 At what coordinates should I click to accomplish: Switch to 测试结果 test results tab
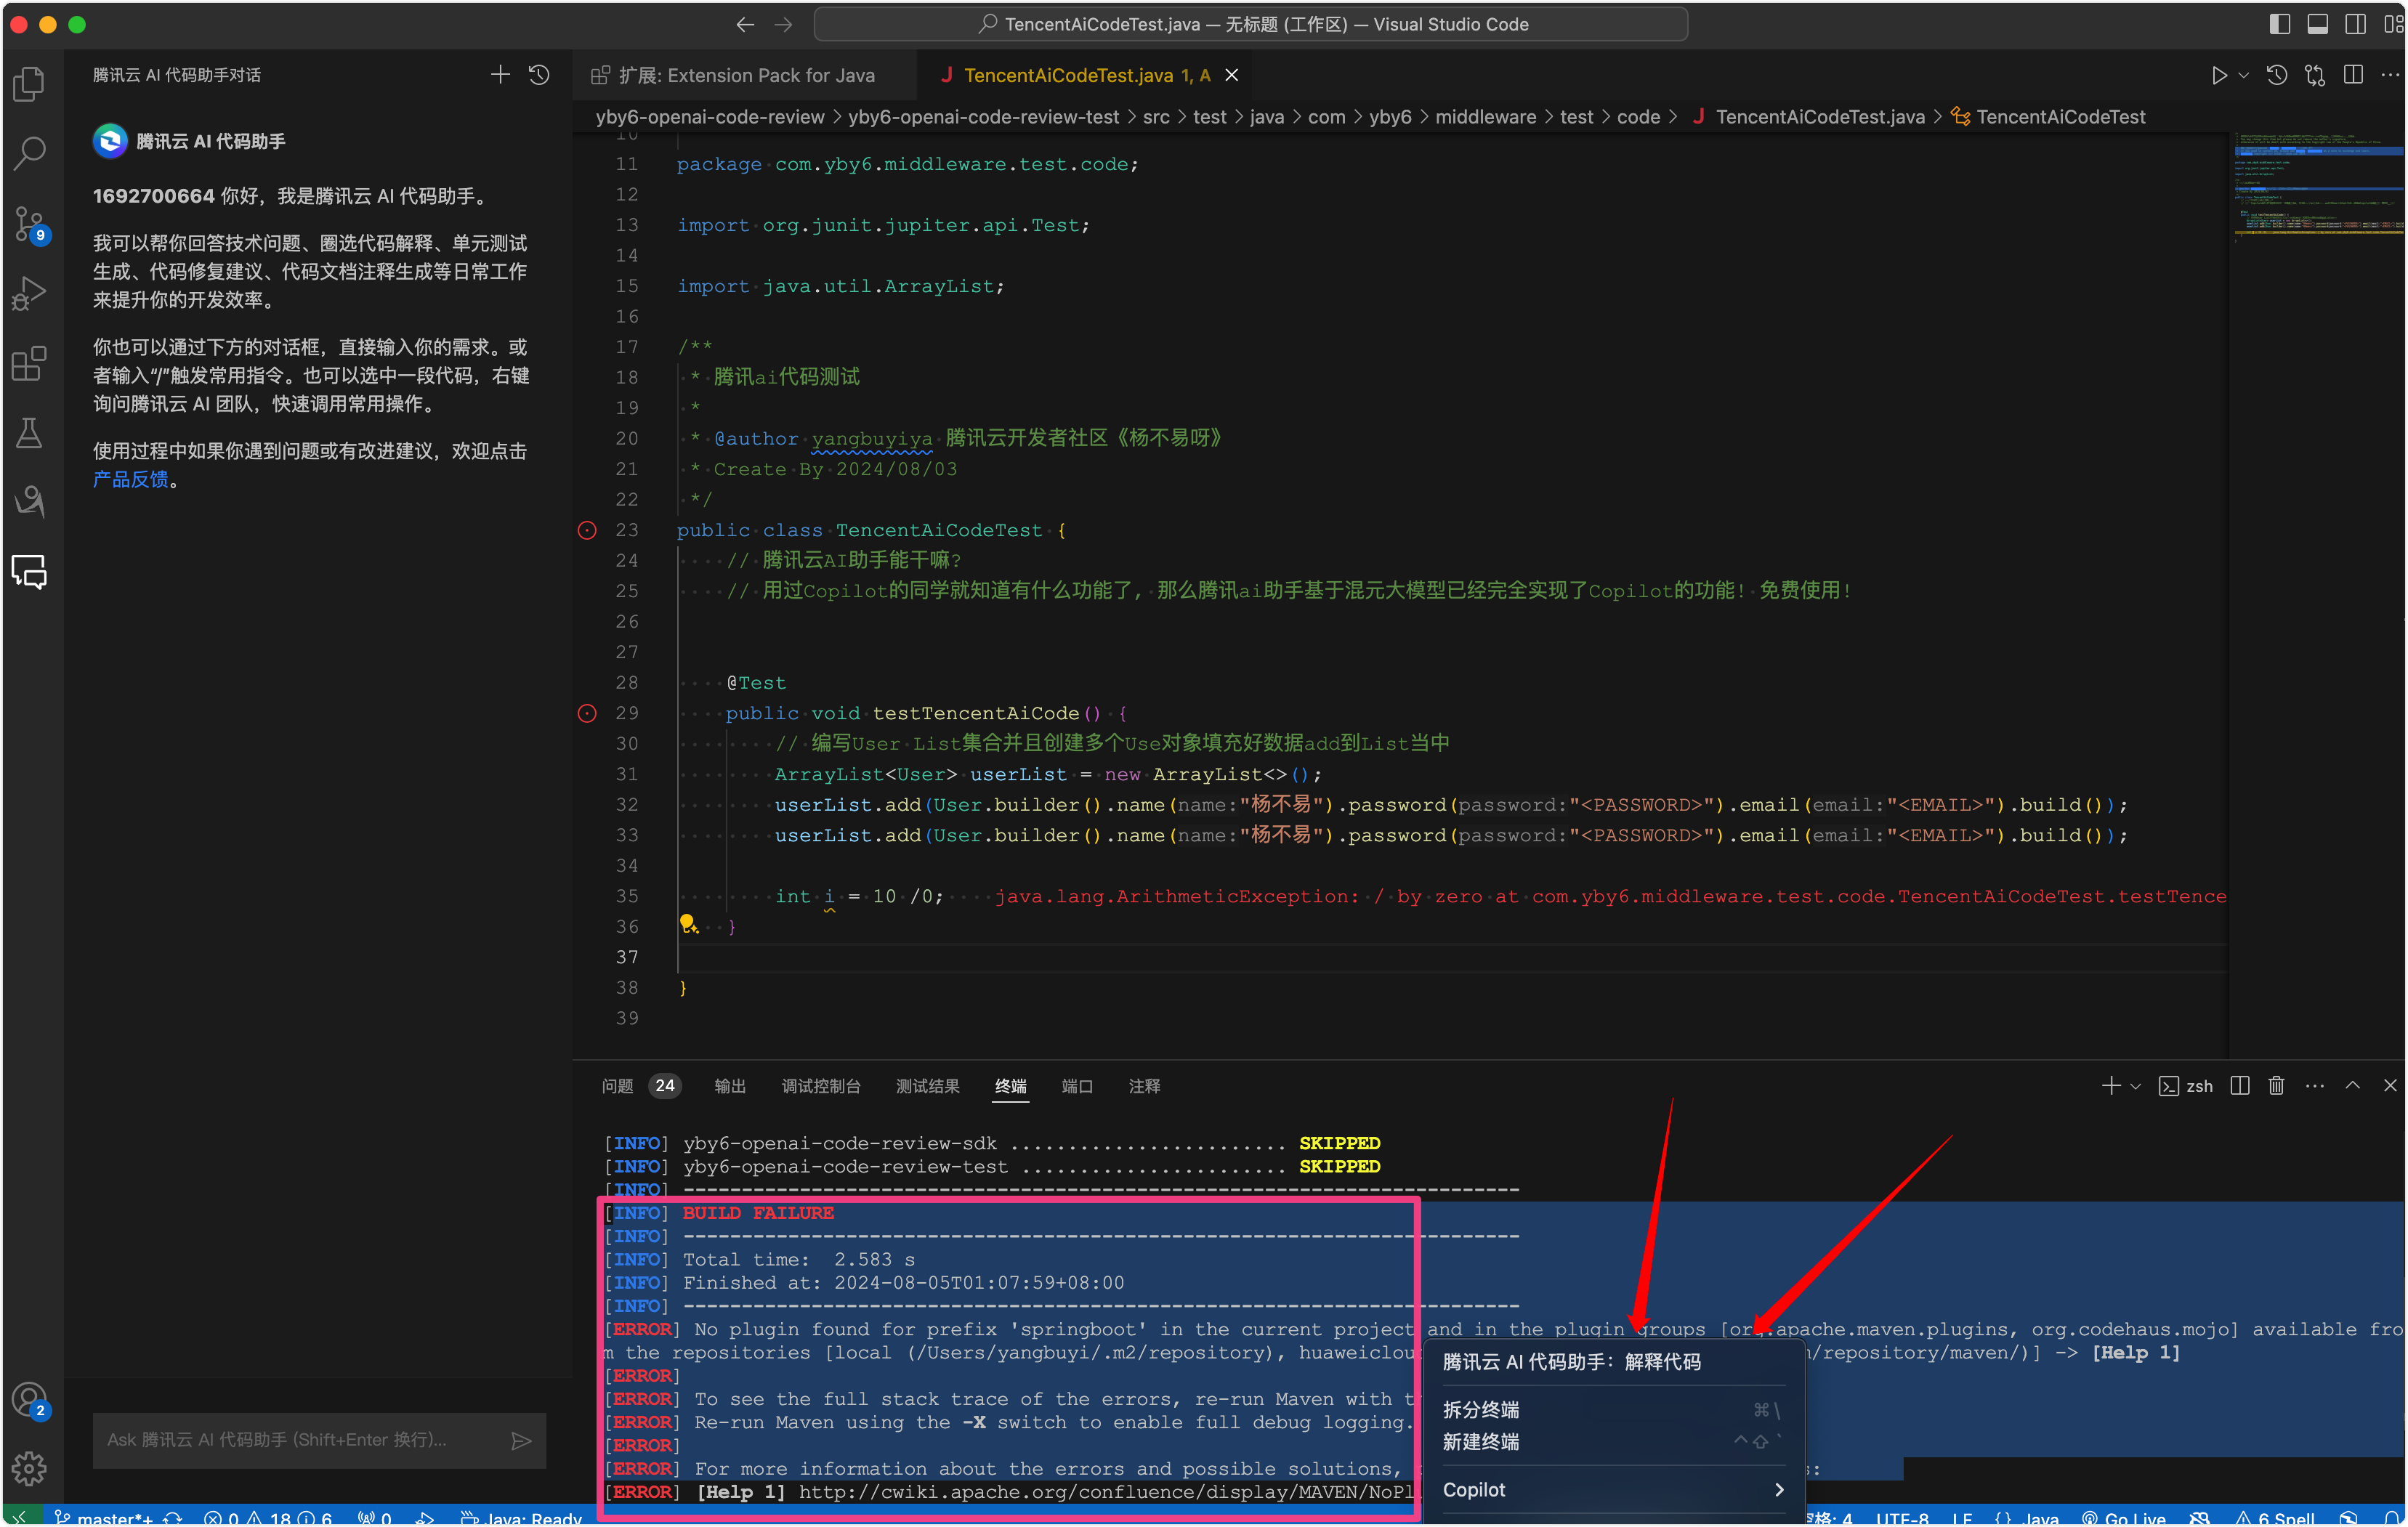coord(927,1086)
